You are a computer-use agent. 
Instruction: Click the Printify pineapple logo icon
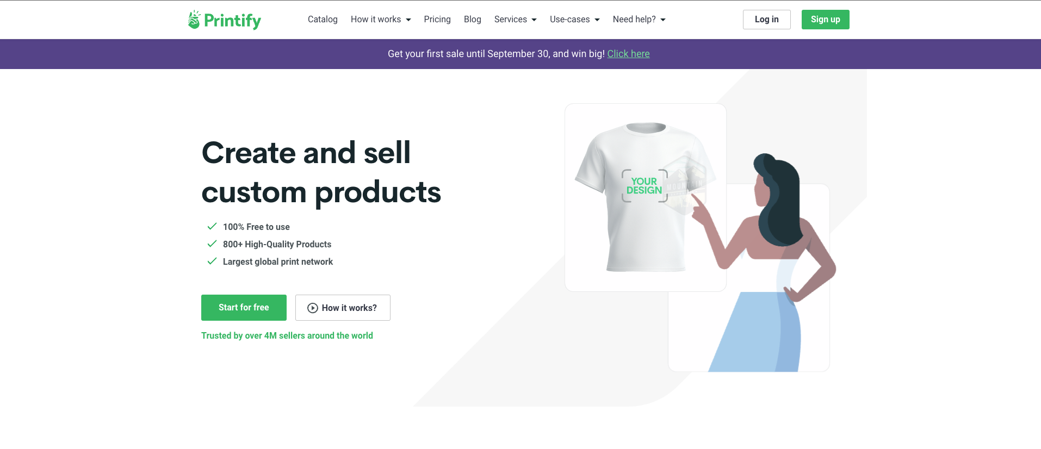click(194, 20)
